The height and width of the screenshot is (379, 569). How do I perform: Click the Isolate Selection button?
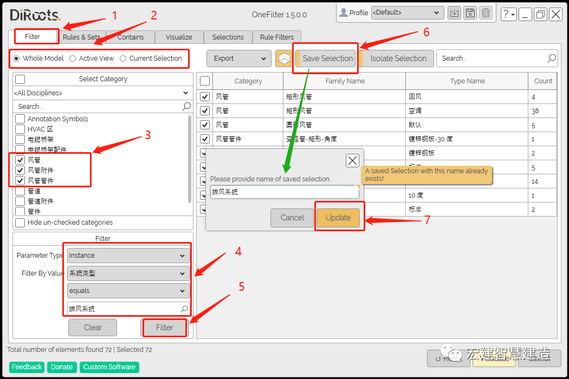point(398,58)
